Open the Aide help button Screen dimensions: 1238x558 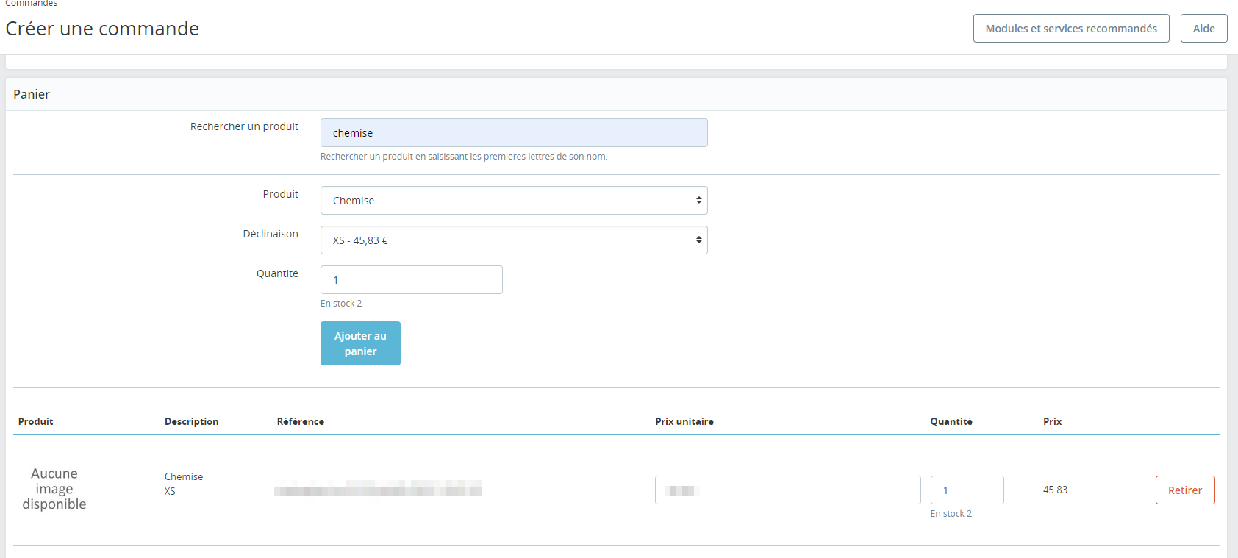tap(1203, 29)
